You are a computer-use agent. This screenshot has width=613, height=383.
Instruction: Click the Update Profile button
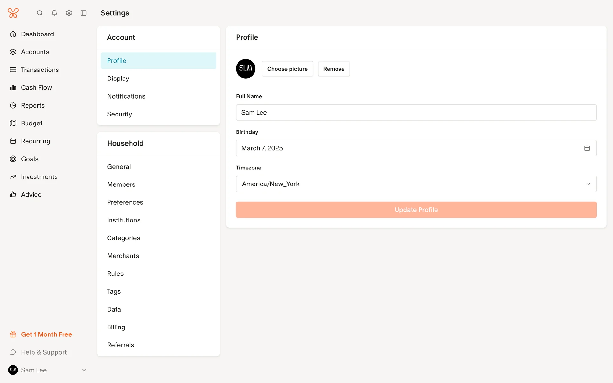416,210
